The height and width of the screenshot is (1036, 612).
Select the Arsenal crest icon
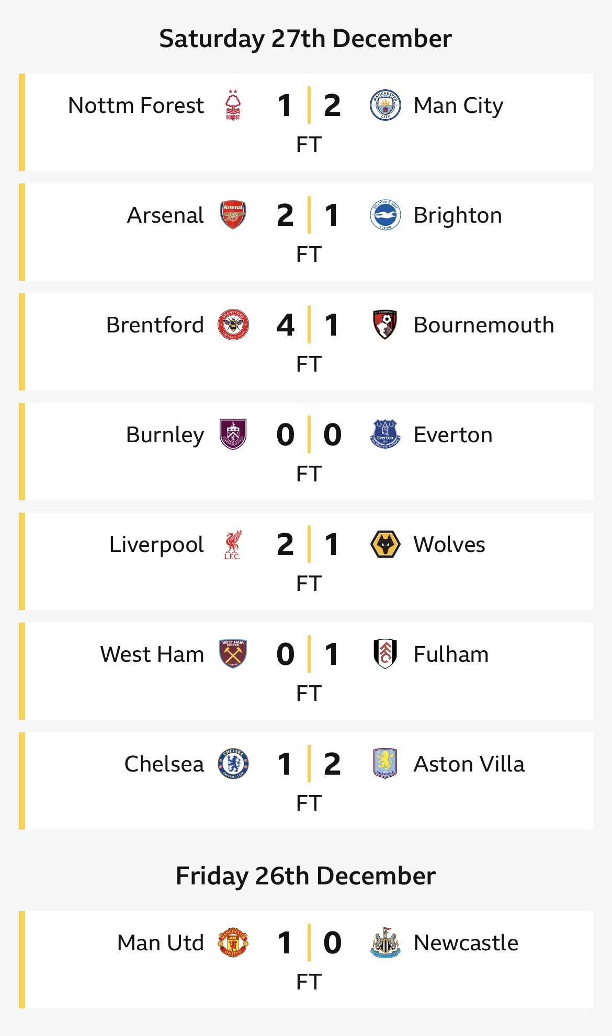click(x=233, y=215)
